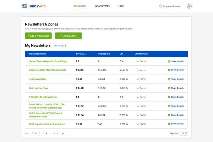
Task: Click the 0.812 % CTR value
Action: point(124,79)
